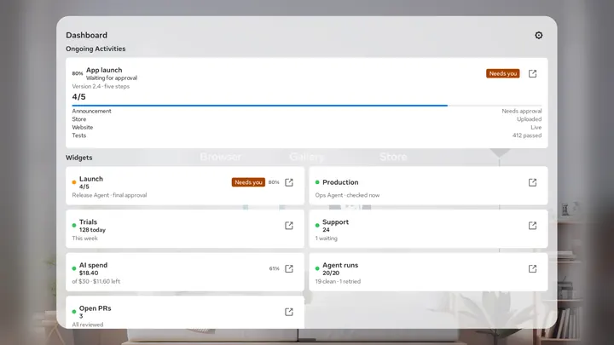Image resolution: width=614 pixels, height=345 pixels.
Task: Select the Production widget title
Action: [x=340, y=182]
